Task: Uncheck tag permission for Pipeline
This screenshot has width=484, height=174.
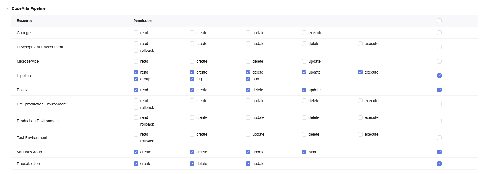Action: click(192, 79)
